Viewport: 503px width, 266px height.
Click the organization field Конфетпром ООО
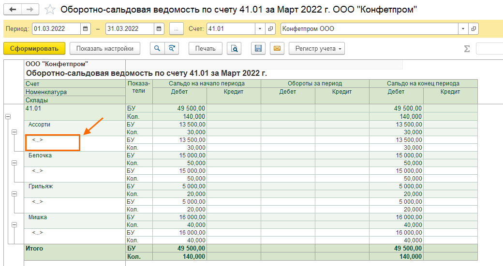[x=370, y=29]
